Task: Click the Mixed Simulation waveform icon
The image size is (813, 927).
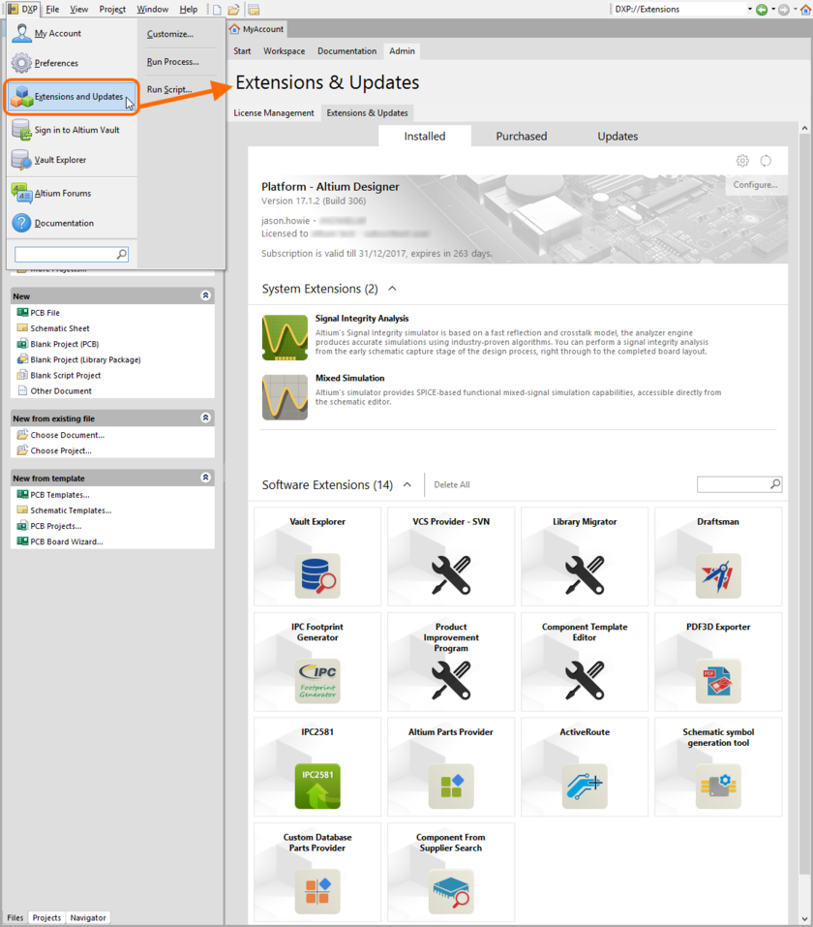Action: click(285, 397)
